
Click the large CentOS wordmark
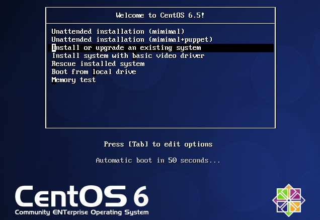(72, 196)
